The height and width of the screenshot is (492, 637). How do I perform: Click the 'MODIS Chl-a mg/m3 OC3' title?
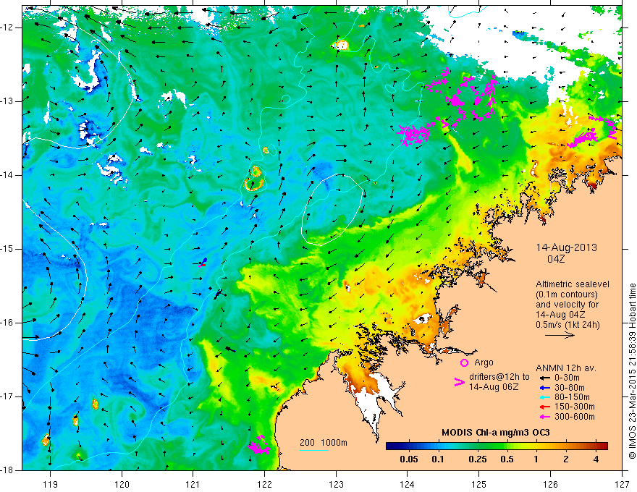(x=496, y=433)
